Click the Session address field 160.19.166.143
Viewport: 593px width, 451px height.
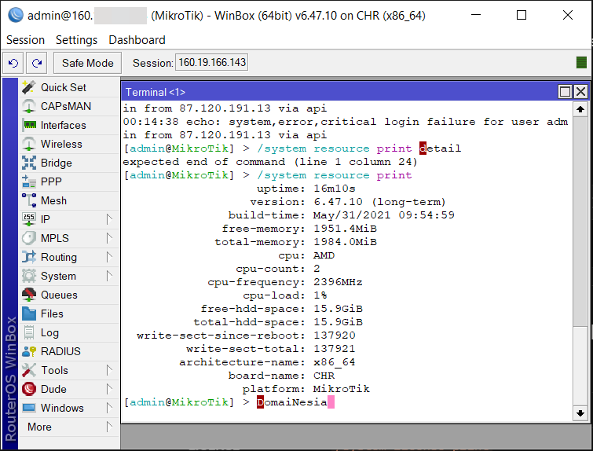click(x=212, y=62)
